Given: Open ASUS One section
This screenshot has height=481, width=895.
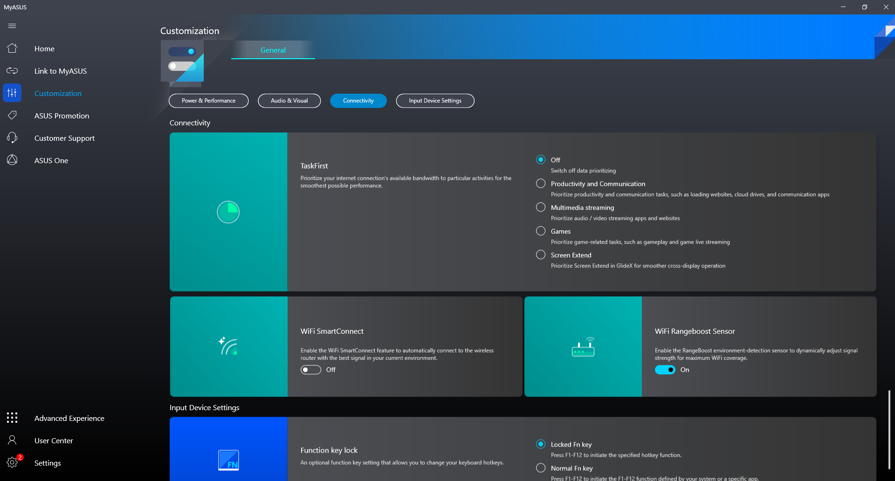Looking at the screenshot, I should coord(51,160).
